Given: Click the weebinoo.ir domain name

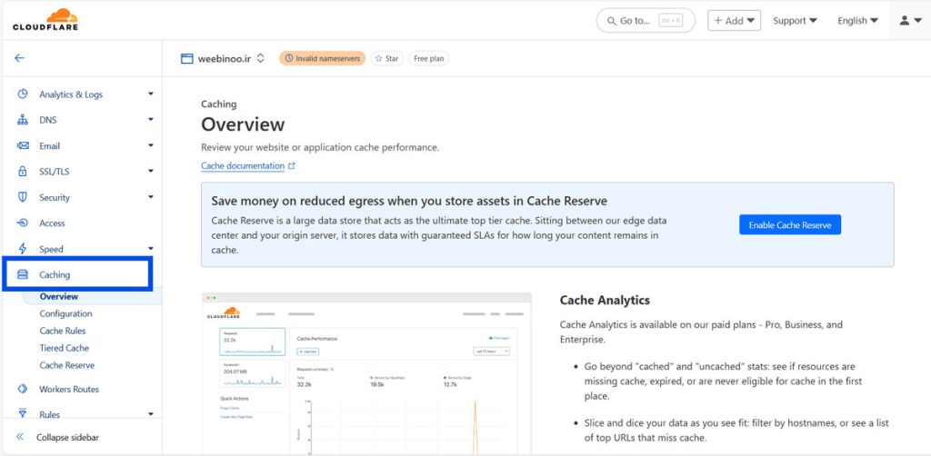Looking at the screenshot, I should (225, 59).
